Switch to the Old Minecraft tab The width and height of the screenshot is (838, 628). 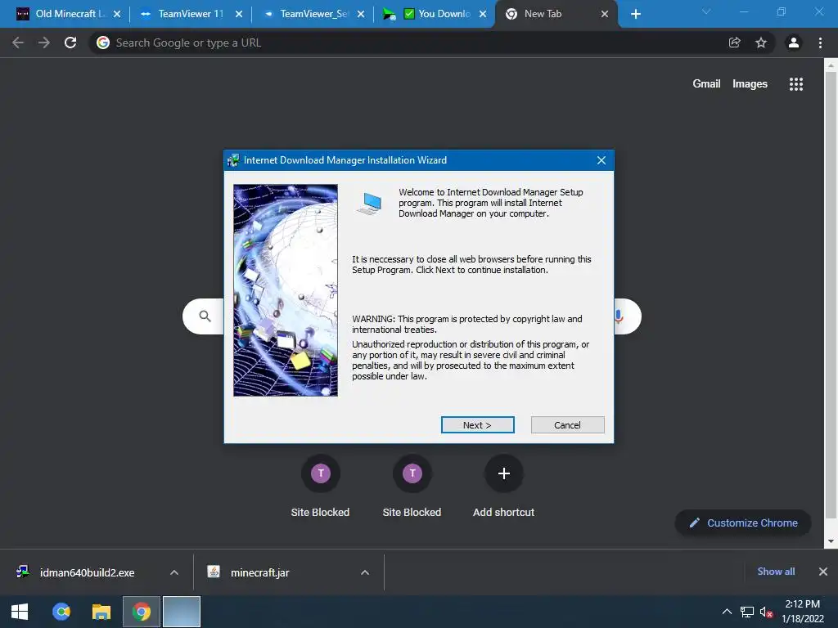click(x=67, y=14)
